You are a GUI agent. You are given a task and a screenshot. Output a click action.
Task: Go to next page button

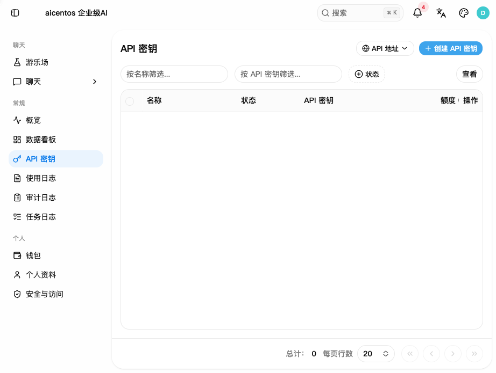pyautogui.click(x=453, y=354)
